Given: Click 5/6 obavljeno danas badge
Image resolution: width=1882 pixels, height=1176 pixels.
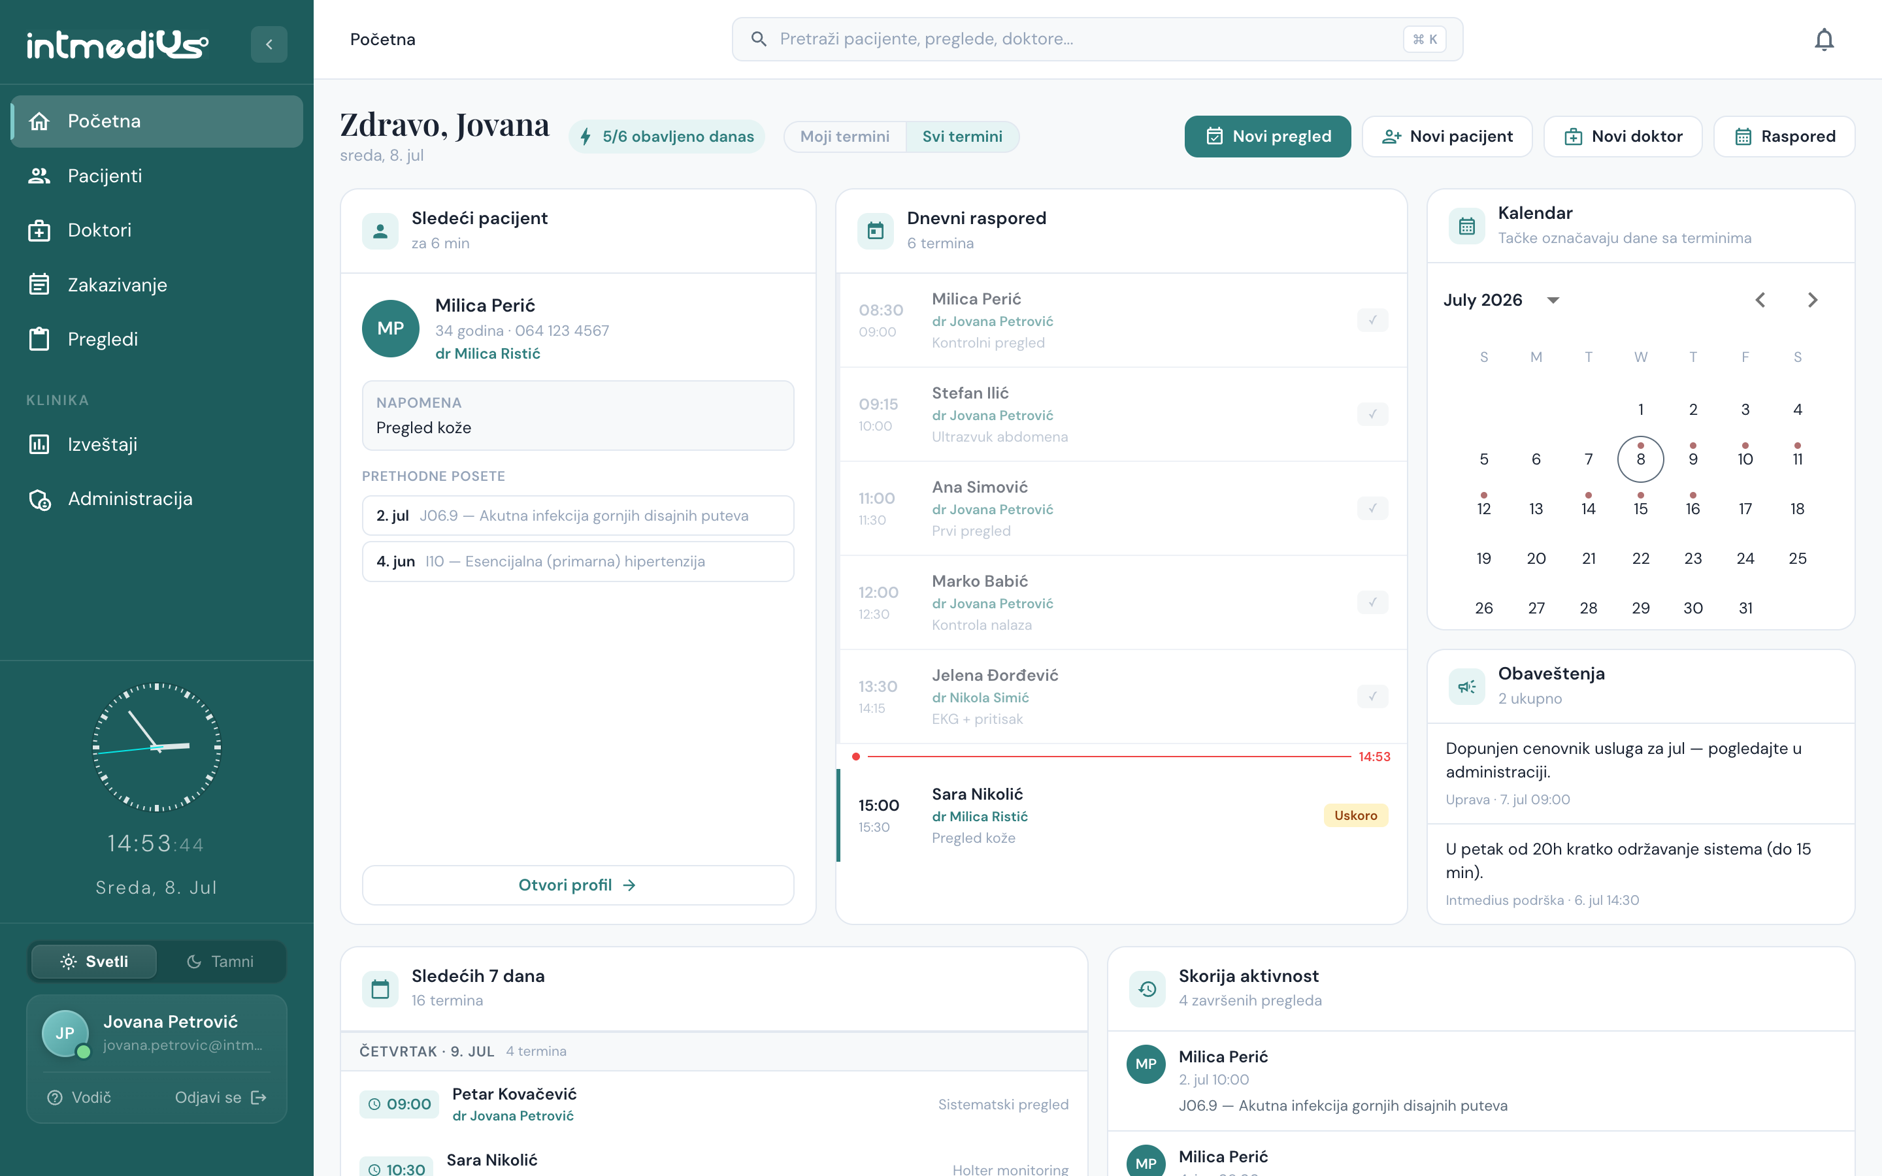Looking at the screenshot, I should pos(667,137).
